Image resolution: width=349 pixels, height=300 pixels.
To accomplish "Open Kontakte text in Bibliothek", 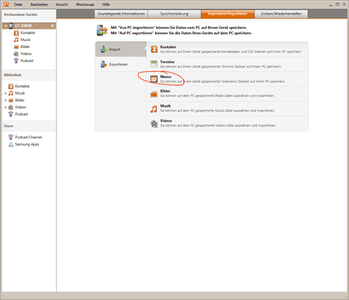I will (x=22, y=86).
